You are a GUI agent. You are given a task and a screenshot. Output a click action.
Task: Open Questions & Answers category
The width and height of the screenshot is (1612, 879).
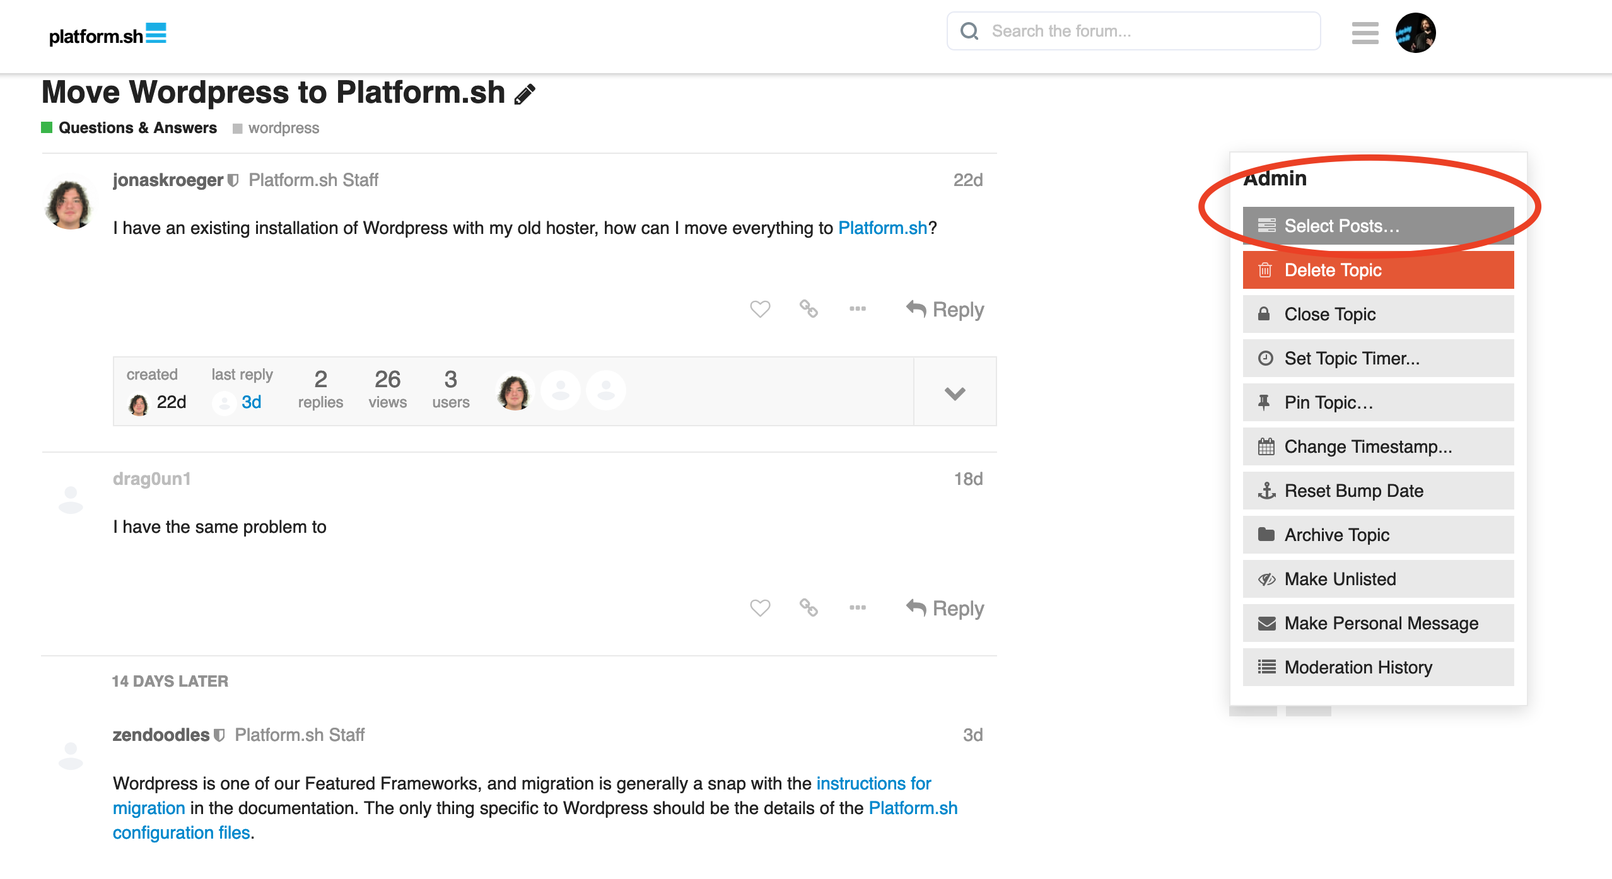[129, 128]
